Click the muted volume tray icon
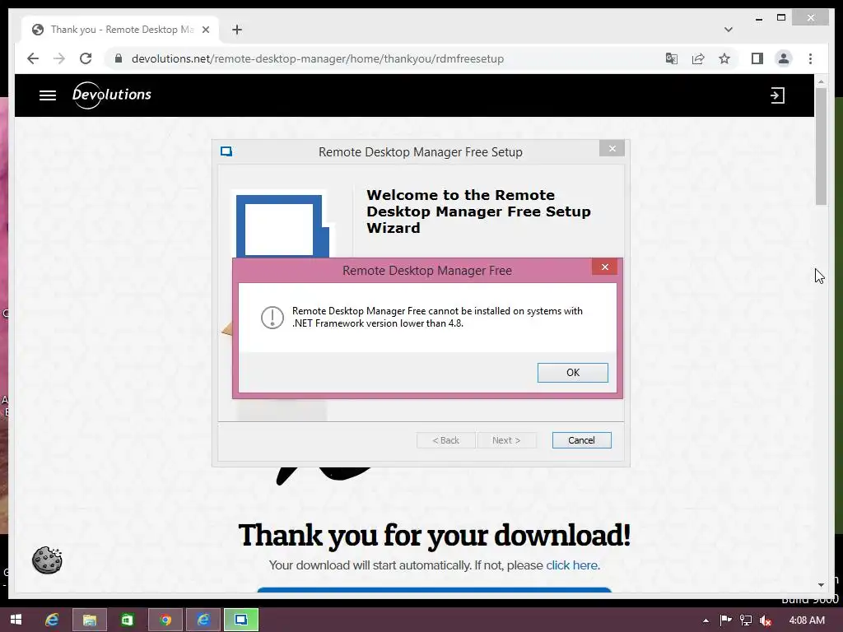 [x=766, y=620]
